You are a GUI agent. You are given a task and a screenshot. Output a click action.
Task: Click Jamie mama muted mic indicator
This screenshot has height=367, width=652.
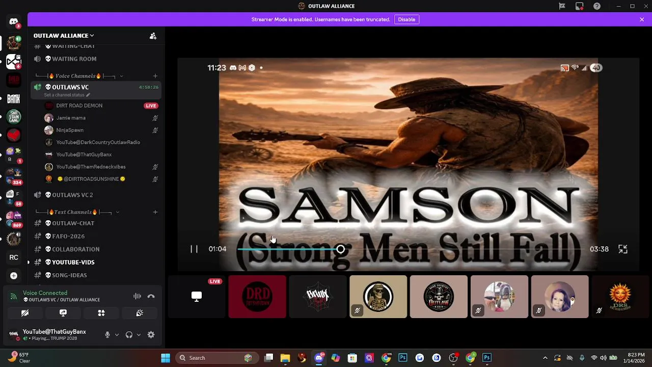[x=155, y=118]
